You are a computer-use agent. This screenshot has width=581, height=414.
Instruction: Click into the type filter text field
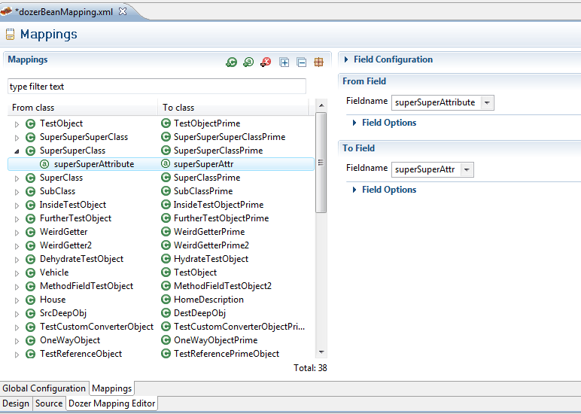[157, 87]
